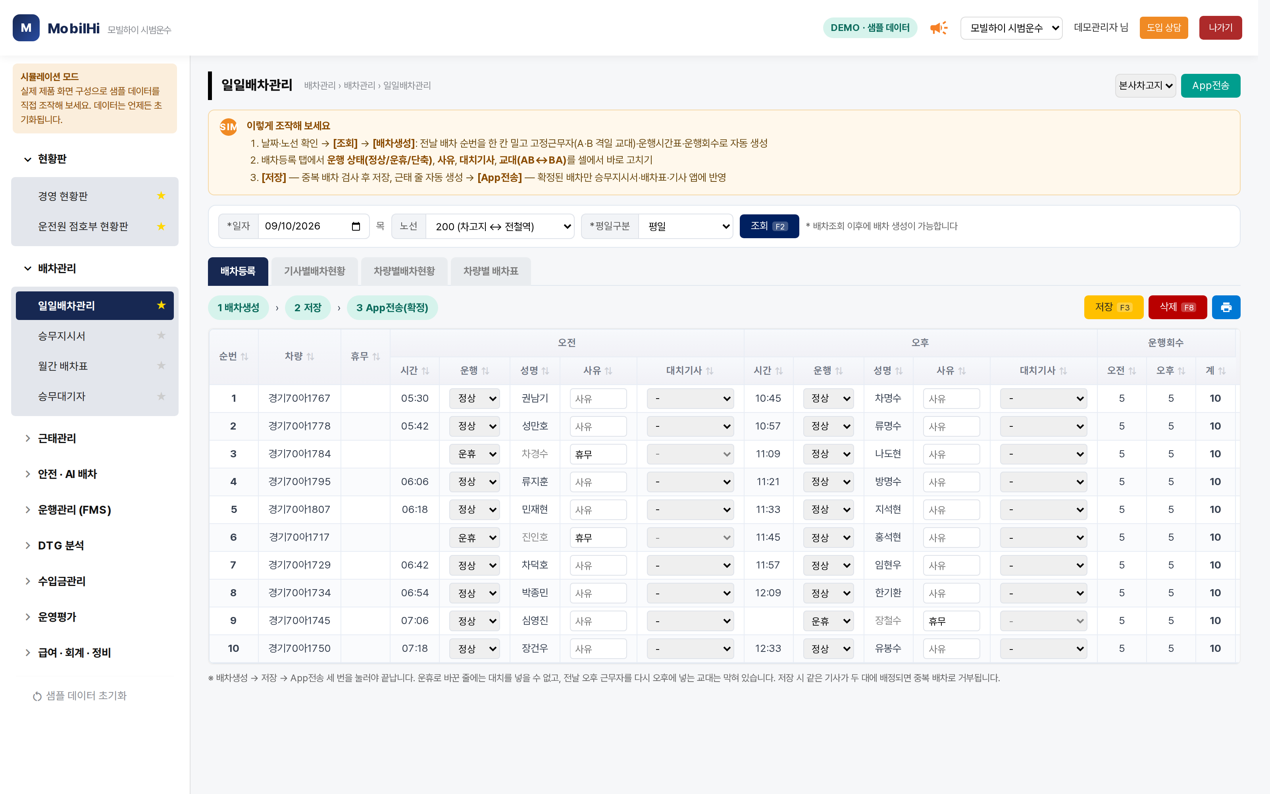Sort by 오후 성명 column icon

click(899, 371)
